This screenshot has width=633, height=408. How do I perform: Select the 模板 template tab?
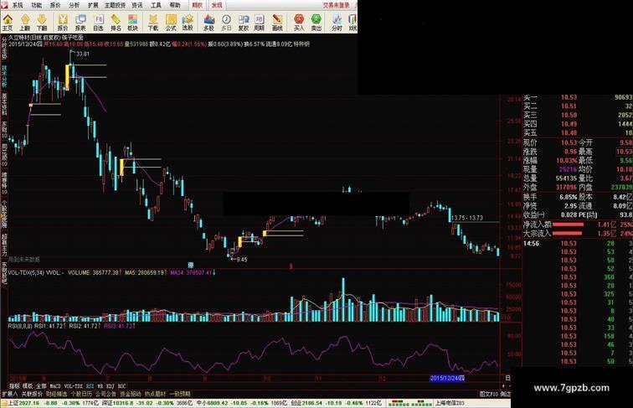(x=28, y=386)
